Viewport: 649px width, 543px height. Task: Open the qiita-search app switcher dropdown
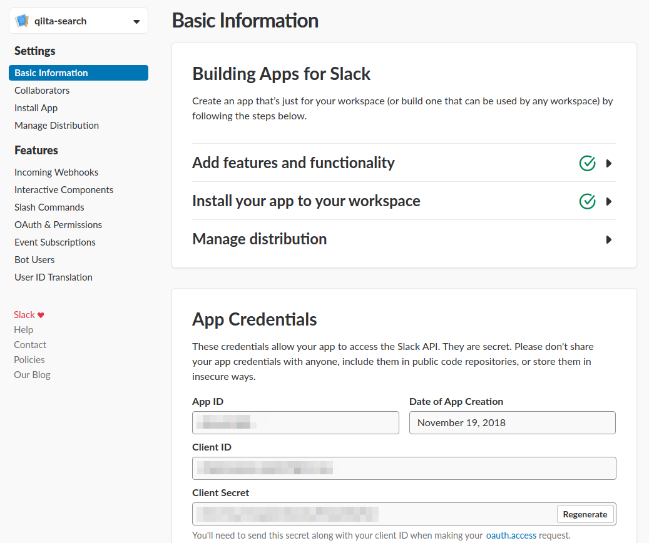pyautogui.click(x=79, y=21)
